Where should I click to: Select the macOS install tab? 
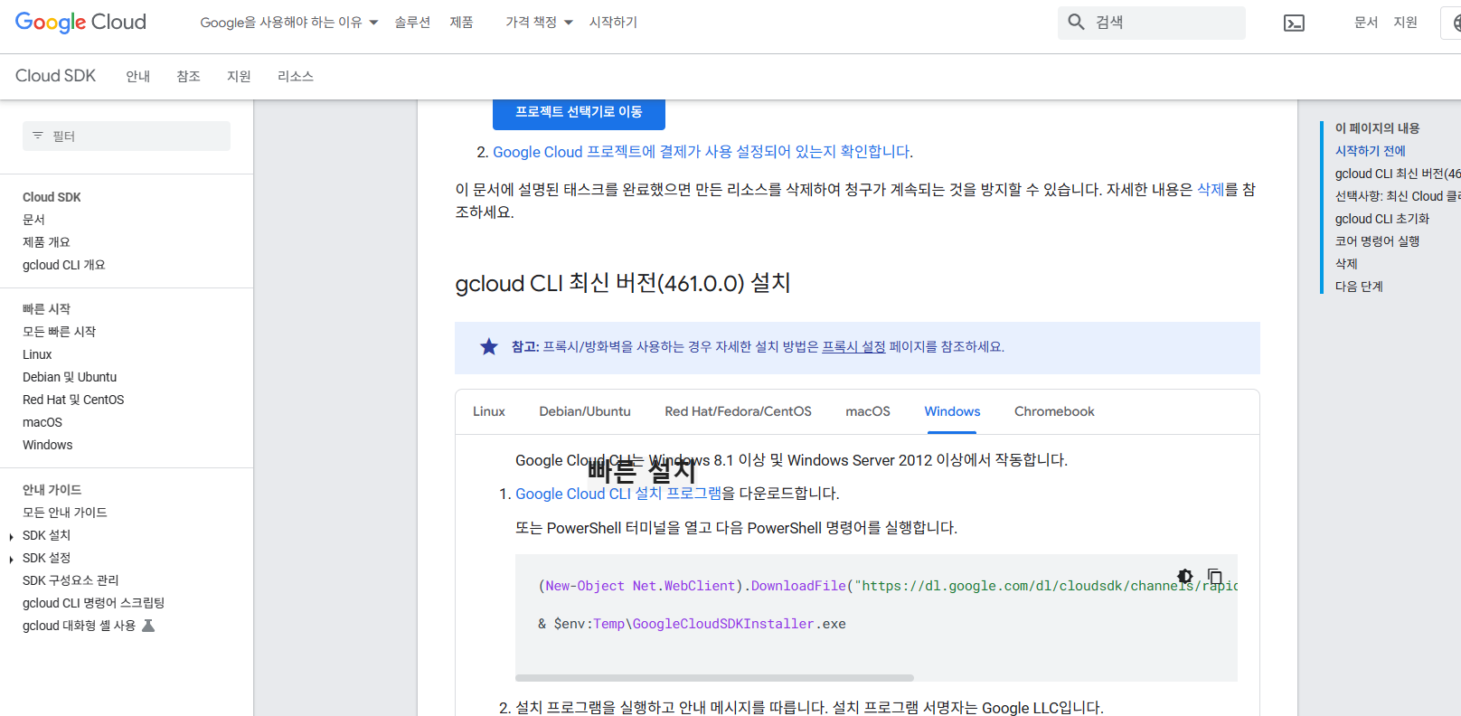pos(868,411)
